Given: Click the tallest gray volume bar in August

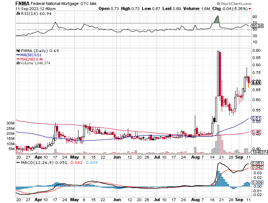Looking at the screenshot, I should point(218,139).
